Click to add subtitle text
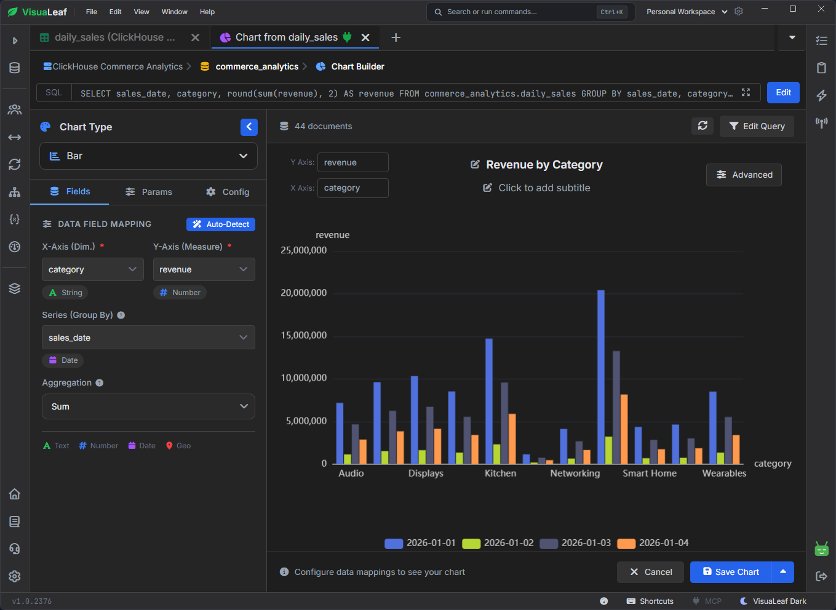The height and width of the screenshot is (610, 836). click(544, 188)
